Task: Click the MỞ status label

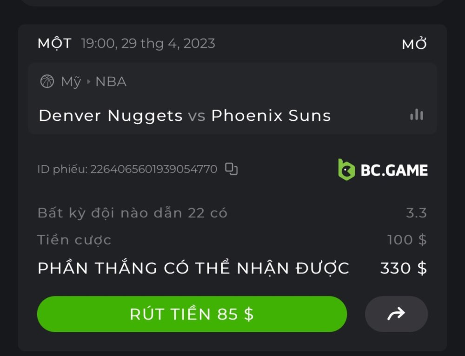Action: 414,44
